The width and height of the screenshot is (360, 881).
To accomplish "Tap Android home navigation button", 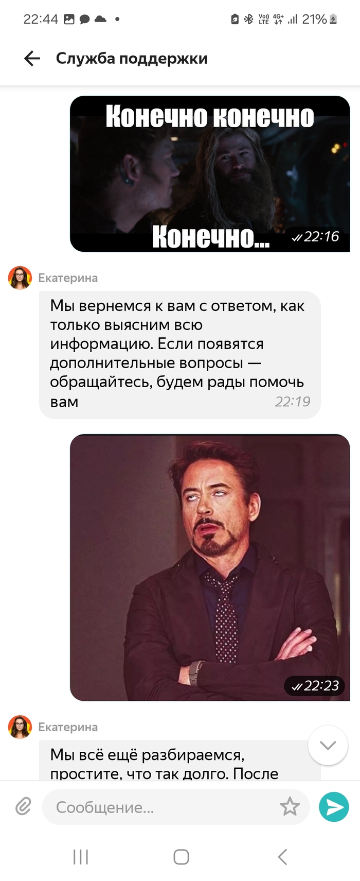I will point(181,857).
